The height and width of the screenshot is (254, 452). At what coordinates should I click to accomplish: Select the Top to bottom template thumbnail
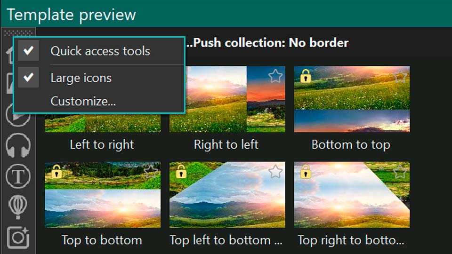tap(103, 195)
